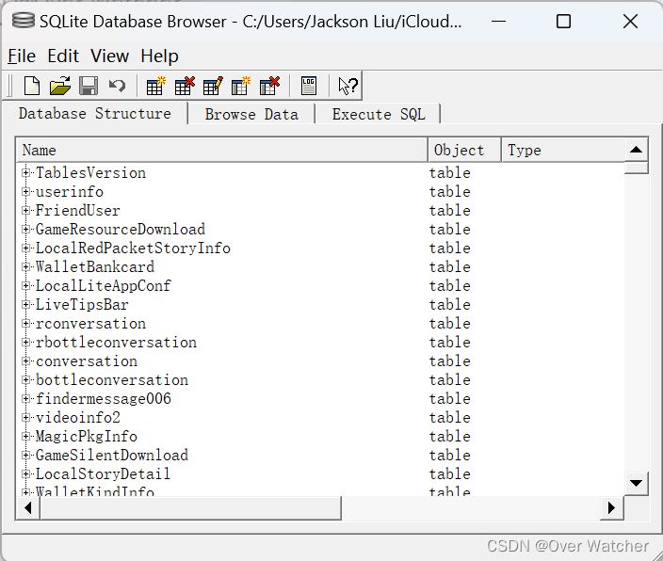Click the Delete Table toolbar icon
The height and width of the screenshot is (561, 663).
tap(185, 86)
